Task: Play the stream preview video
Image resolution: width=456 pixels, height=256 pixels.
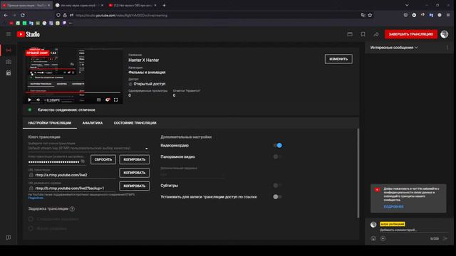Action: tap(30, 100)
